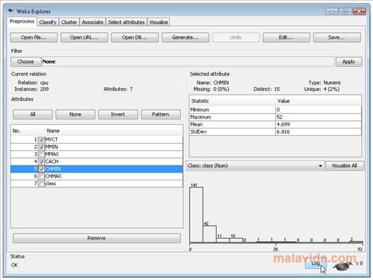
Task: Click the Maximum value 52 cell
Action: pyautogui.click(x=318, y=117)
